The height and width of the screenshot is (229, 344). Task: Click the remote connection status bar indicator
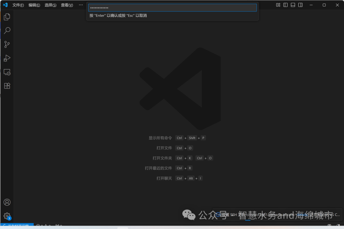17,225
